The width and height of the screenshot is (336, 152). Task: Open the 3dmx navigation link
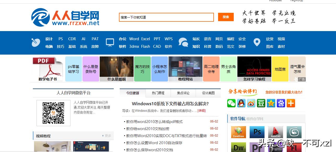(x=134, y=46)
